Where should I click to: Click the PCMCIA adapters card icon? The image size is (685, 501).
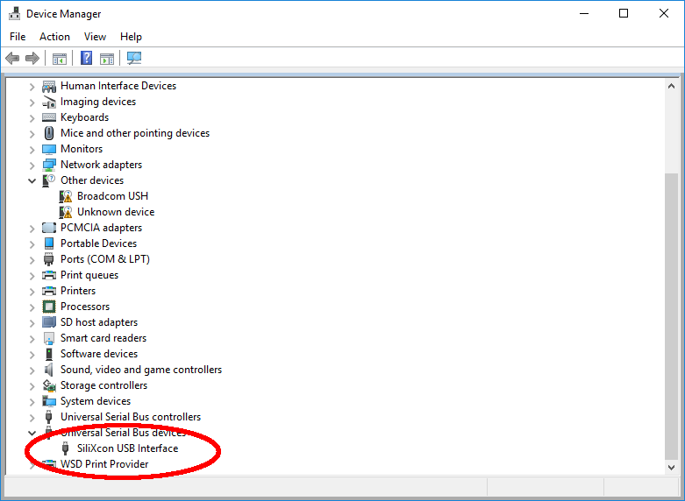click(x=49, y=228)
